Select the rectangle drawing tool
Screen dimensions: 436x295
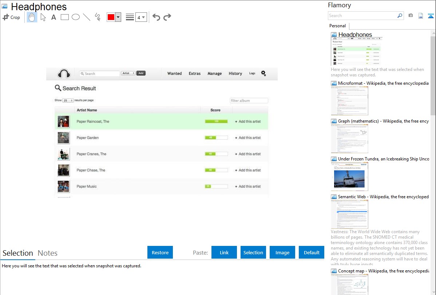tap(64, 17)
